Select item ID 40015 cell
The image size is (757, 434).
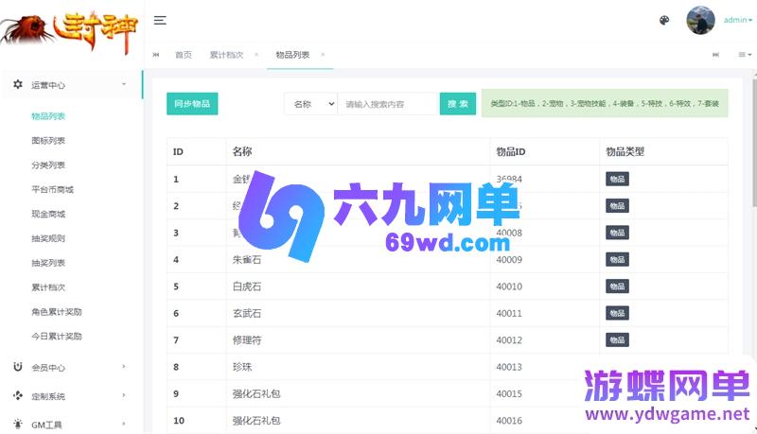[545, 393]
